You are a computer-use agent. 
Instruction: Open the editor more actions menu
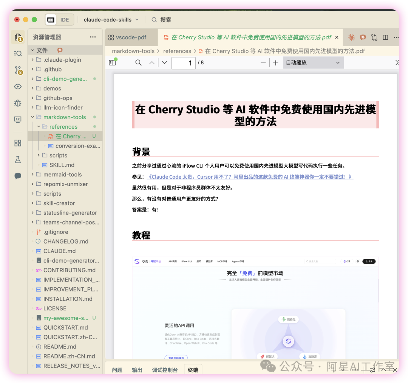tap(396, 37)
